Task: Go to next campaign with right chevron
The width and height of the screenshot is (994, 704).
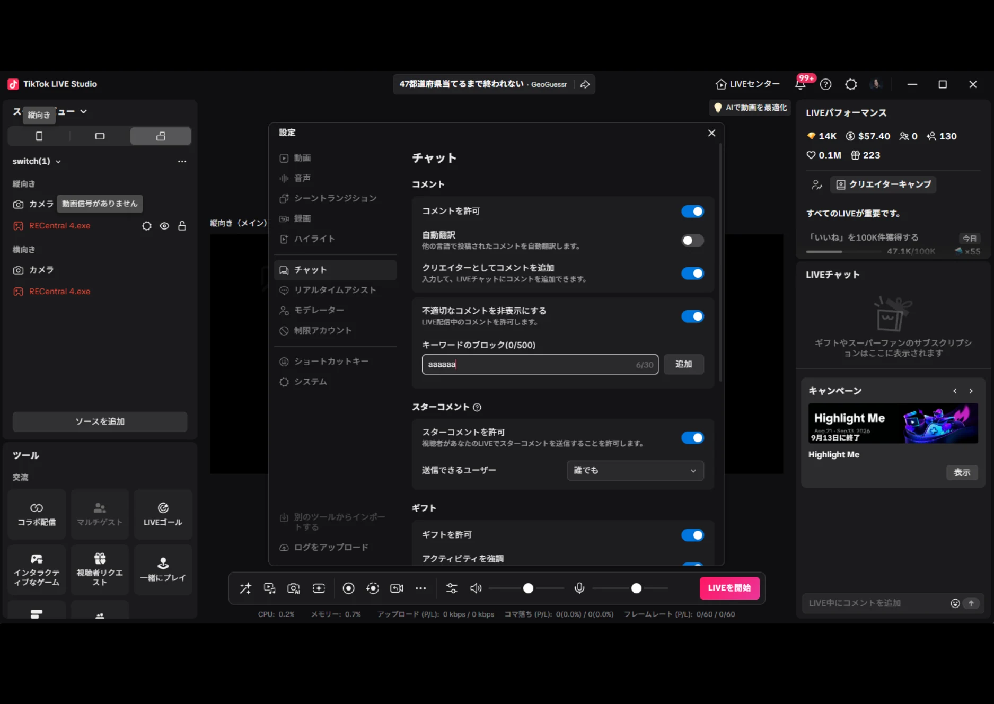Action: tap(971, 391)
